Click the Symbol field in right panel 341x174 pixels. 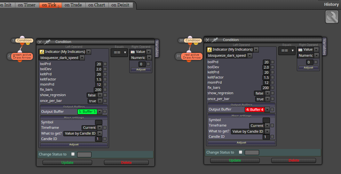[266, 120]
